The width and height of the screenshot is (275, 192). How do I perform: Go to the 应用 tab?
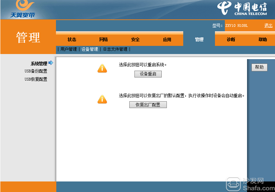167,39
